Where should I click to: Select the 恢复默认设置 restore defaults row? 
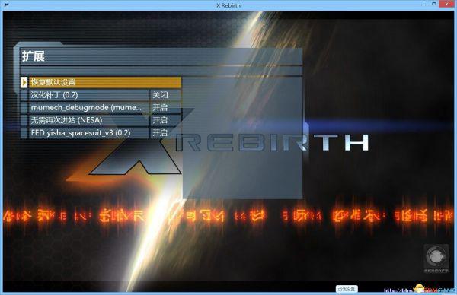104,82
